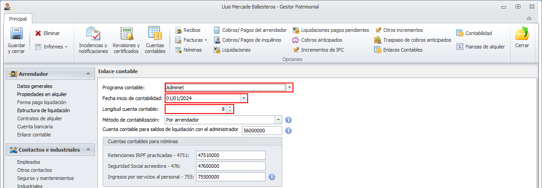Open Cuentas contables
Screen dimensions: 542x188
click(x=155, y=34)
